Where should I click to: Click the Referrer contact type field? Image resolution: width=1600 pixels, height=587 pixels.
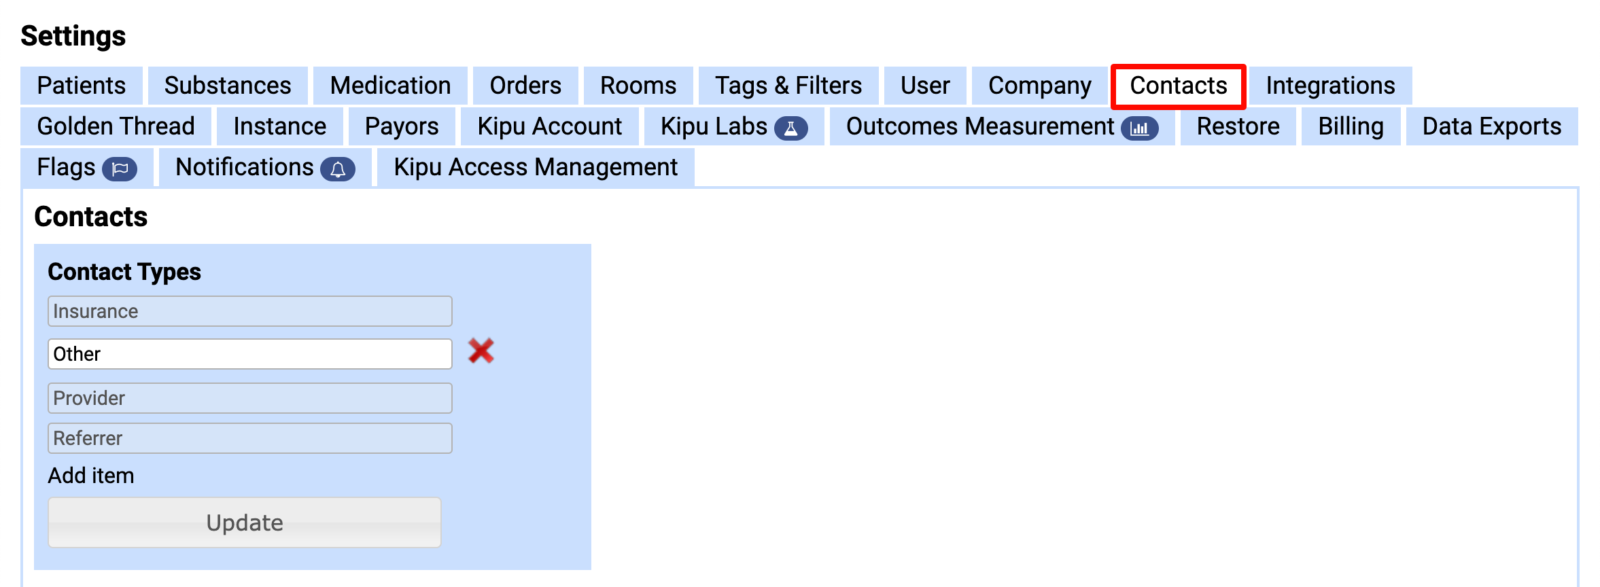click(249, 438)
